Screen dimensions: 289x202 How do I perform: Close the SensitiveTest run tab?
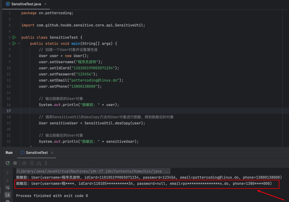pyautogui.click(x=52, y=153)
